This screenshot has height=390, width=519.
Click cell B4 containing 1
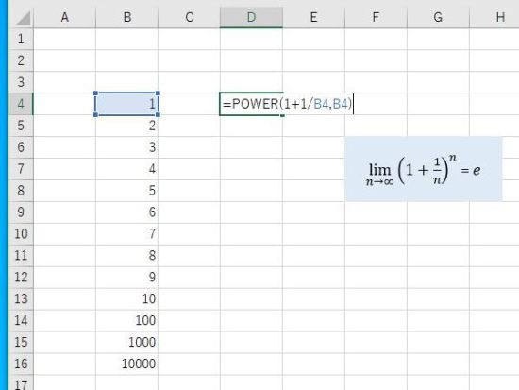pos(126,104)
